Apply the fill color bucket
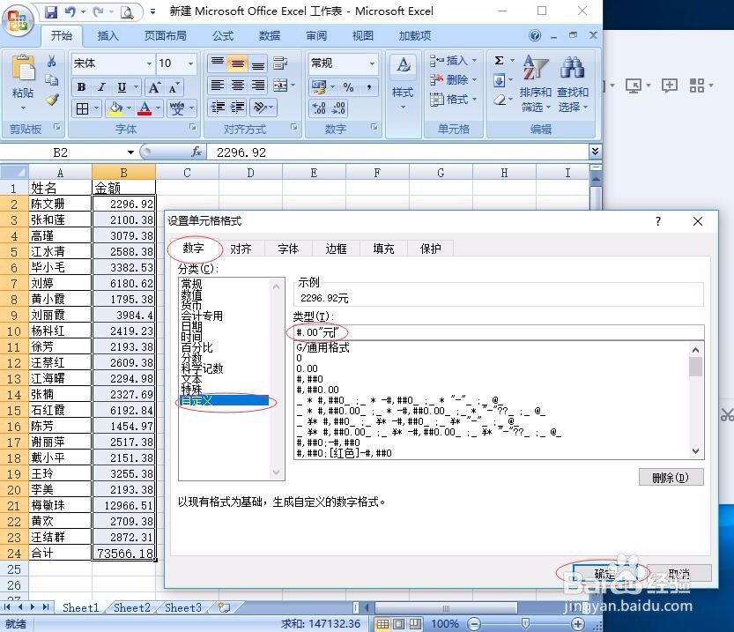Screen dimensions: 734x632 (x=115, y=108)
